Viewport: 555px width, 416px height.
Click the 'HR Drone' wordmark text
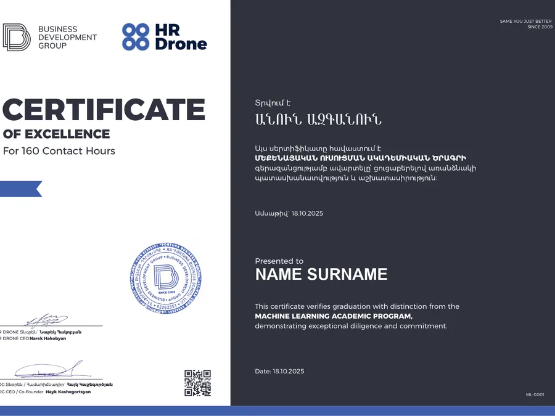click(x=181, y=37)
